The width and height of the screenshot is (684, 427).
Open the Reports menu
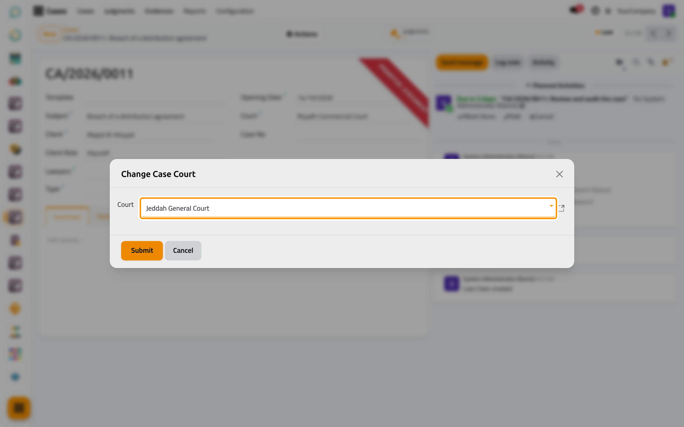tap(195, 11)
